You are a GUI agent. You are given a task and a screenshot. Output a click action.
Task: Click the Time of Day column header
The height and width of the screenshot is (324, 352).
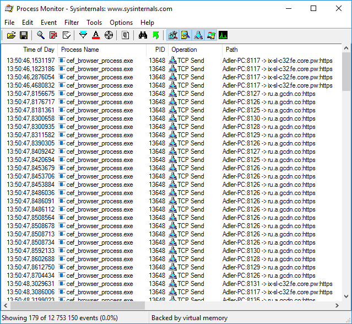[29, 50]
